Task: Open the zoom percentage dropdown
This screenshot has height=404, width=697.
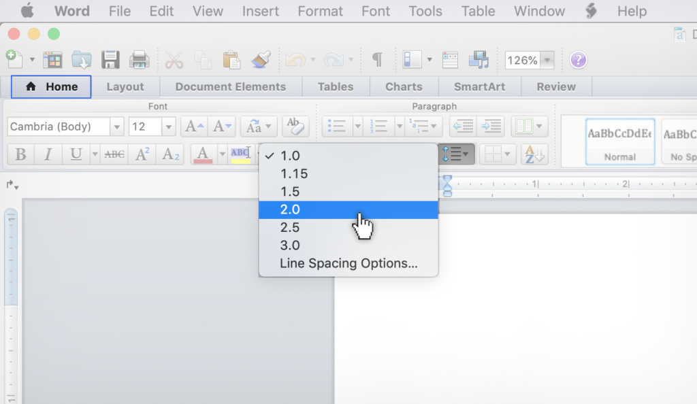Action: [548, 60]
